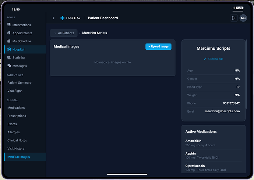Open the Patient Summary section
This screenshot has height=180, width=254.
click(x=20, y=83)
